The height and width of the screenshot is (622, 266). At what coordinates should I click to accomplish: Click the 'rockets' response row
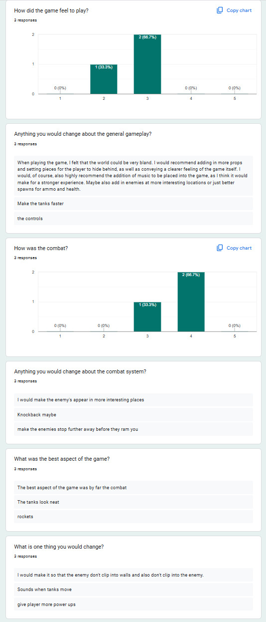coord(133,517)
